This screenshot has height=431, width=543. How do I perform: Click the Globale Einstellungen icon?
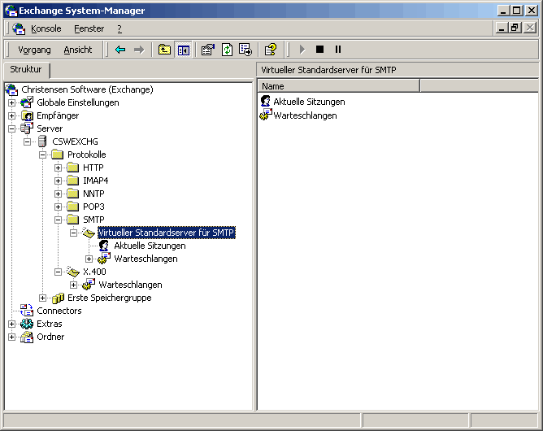(27, 102)
